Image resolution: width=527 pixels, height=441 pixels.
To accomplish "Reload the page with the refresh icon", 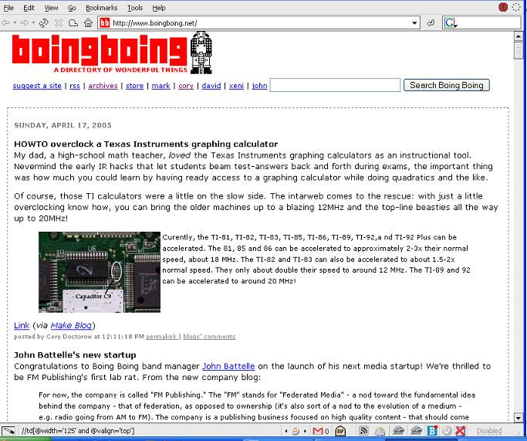I will (x=44, y=23).
